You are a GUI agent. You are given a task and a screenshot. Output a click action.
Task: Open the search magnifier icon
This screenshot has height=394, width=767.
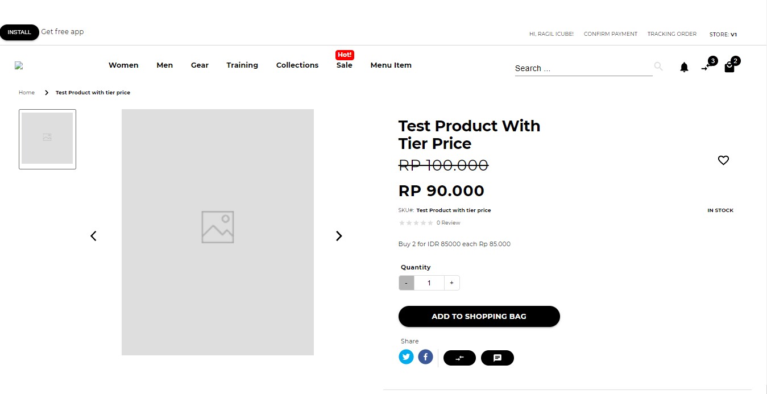click(x=658, y=67)
